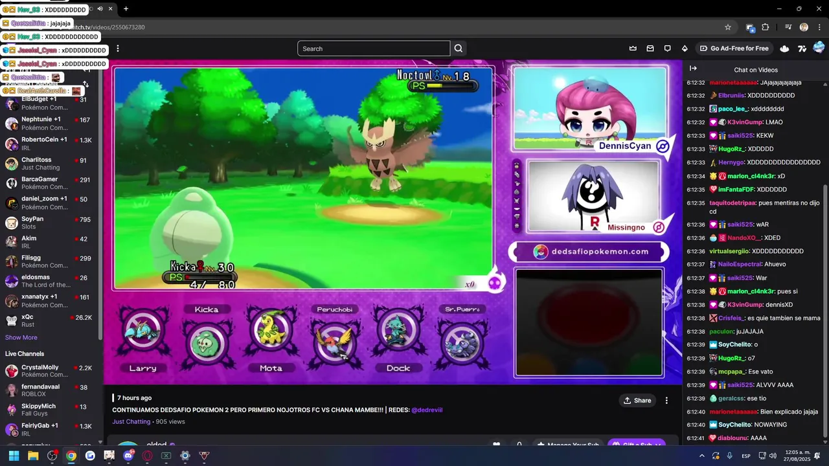Open the Twitch inbox notifications icon
Viewport: 829px width, 466px height.
(650, 49)
